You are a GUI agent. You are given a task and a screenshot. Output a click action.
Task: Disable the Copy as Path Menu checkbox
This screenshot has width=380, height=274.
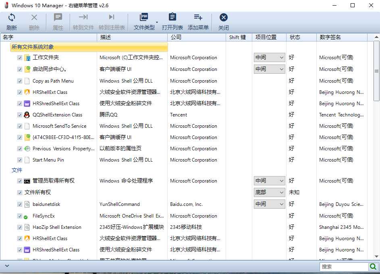coord(20,81)
